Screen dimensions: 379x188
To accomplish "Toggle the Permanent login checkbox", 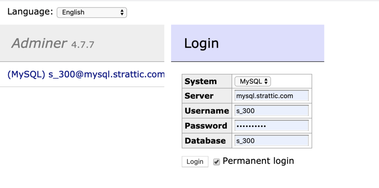I will pyautogui.click(x=217, y=162).
